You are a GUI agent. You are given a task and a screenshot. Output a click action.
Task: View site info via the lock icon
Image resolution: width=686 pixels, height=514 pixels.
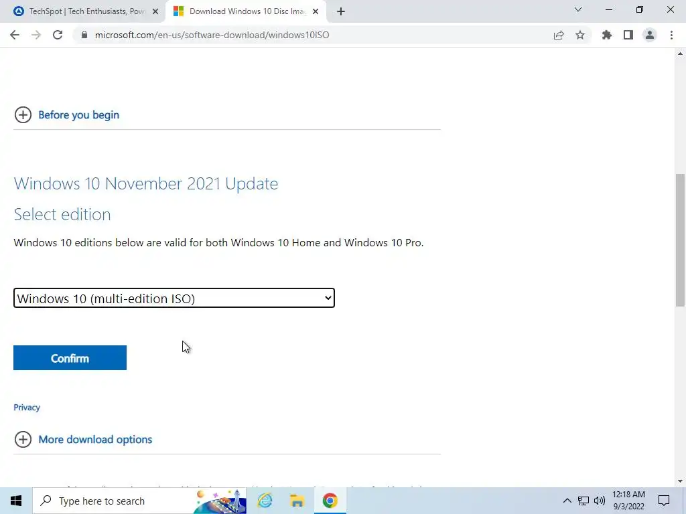click(84, 35)
